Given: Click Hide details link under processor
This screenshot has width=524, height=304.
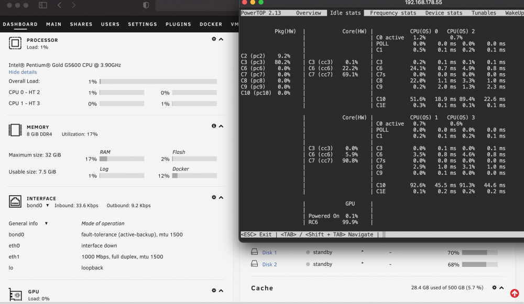Looking at the screenshot, I should coord(23,72).
